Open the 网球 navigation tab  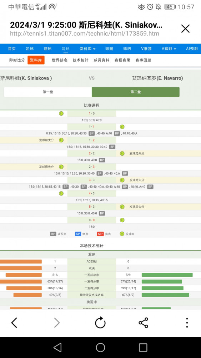coord(66,49)
